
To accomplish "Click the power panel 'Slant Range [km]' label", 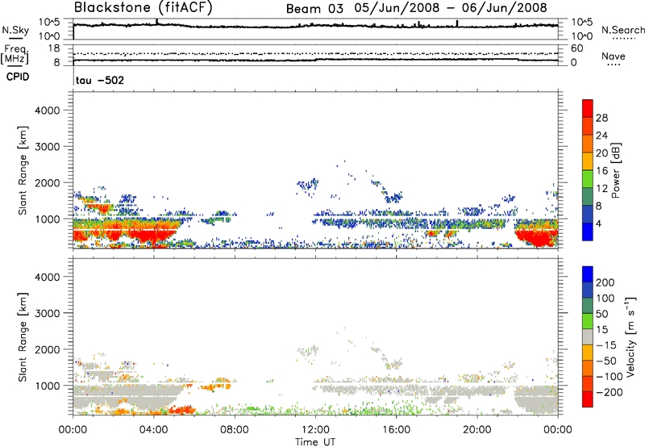I will [x=23, y=170].
